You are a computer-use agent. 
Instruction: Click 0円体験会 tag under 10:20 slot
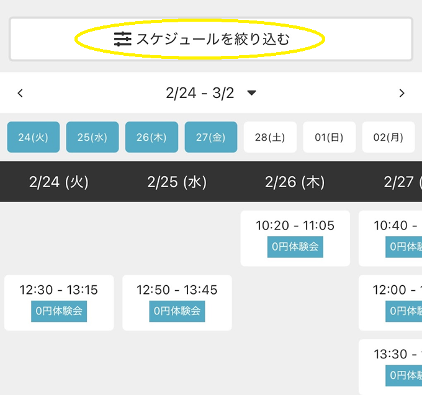tap(295, 247)
